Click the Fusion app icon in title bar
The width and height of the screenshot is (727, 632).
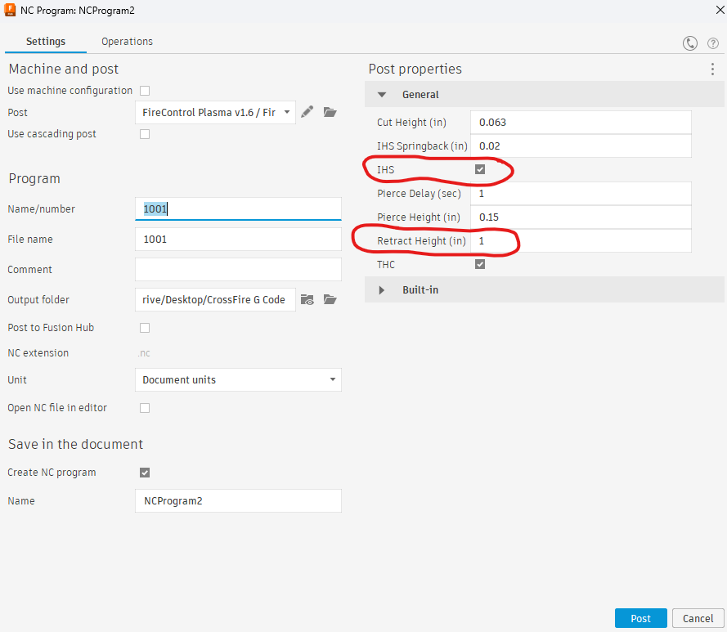pyautogui.click(x=11, y=9)
